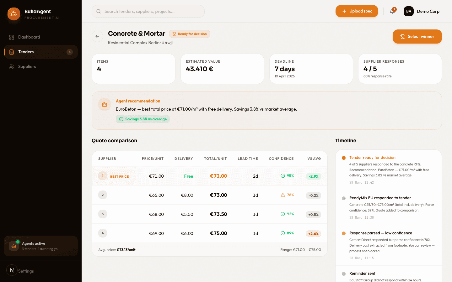Click the BuildAgent robot logo
Viewport: 452px width, 282px height.
tap(13, 14)
